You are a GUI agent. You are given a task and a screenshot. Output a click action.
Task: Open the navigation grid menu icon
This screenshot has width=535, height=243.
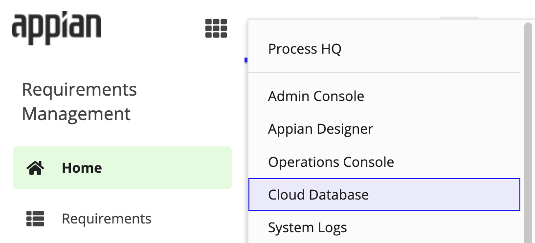pos(216,28)
